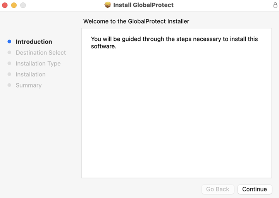The image size is (279, 198).
Task: Click the introduction text in content pane
Action: pyautogui.click(x=174, y=43)
